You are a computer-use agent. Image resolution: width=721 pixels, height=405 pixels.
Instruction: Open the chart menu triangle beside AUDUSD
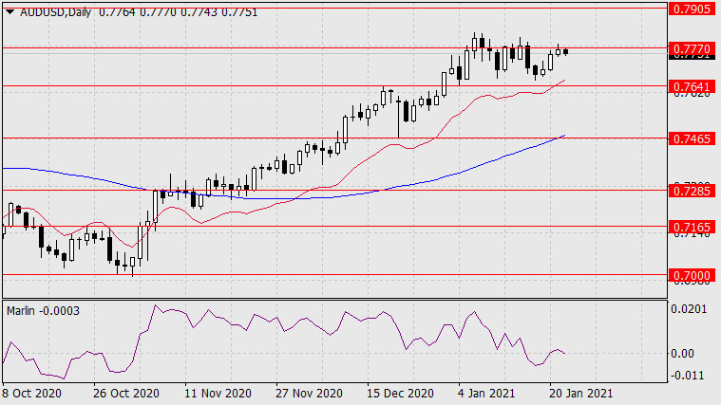coord(9,12)
